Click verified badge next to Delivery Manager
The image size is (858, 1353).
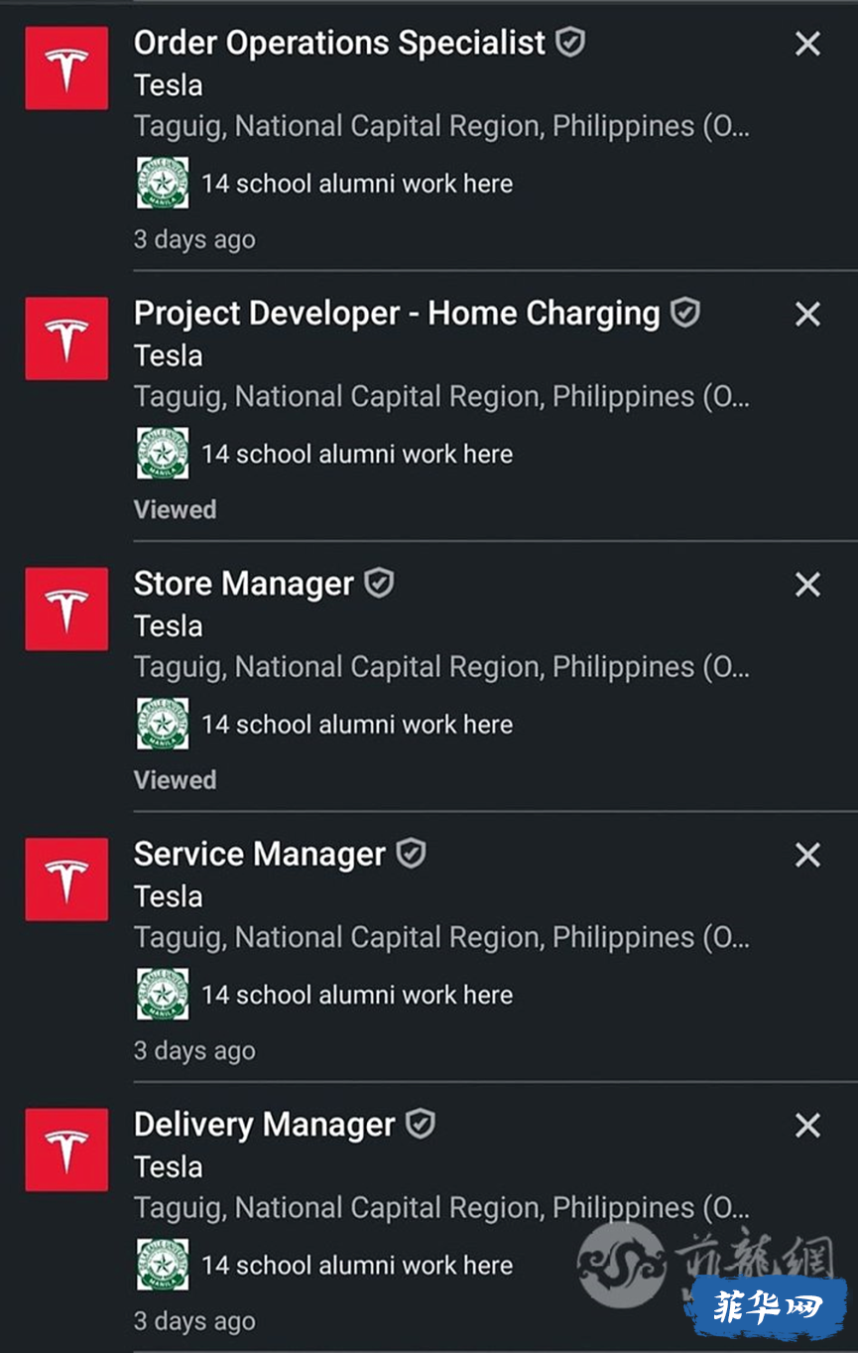pyautogui.click(x=421, y=1124)
